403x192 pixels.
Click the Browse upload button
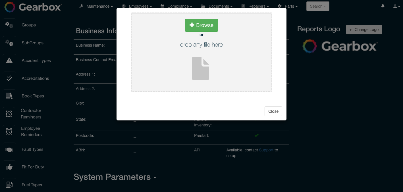(x=201, y=25)
